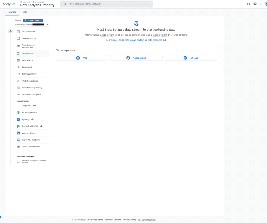Click the Data Import icon

18,67
